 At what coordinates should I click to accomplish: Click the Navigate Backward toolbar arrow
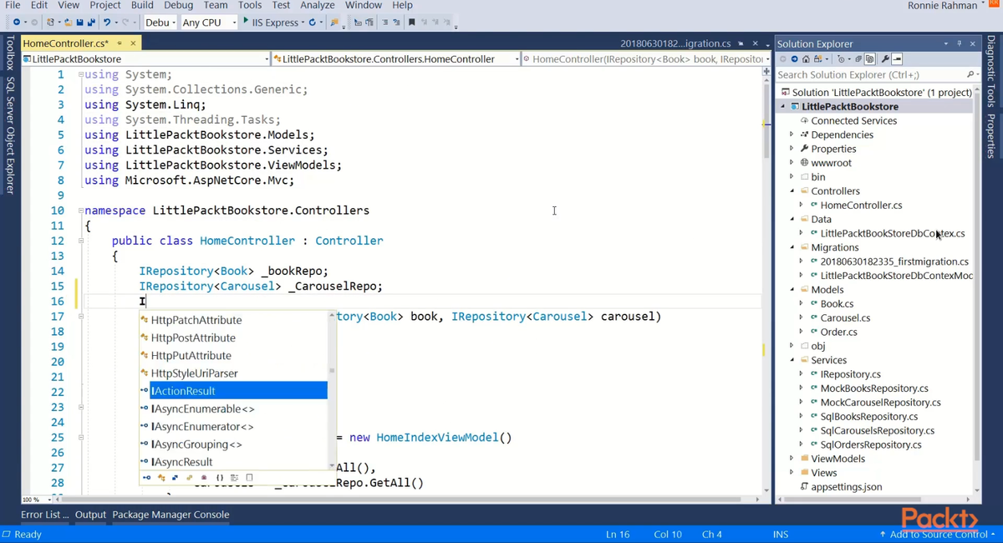click(17, 23)
